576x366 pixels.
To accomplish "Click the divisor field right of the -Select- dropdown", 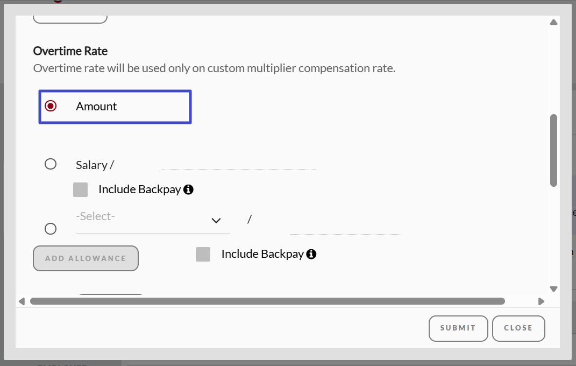I will (x=345, y=228).
